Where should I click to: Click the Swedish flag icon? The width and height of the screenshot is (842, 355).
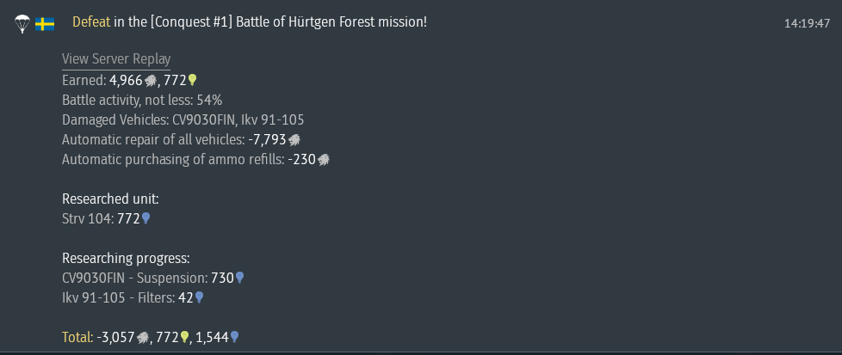[45, 24]
